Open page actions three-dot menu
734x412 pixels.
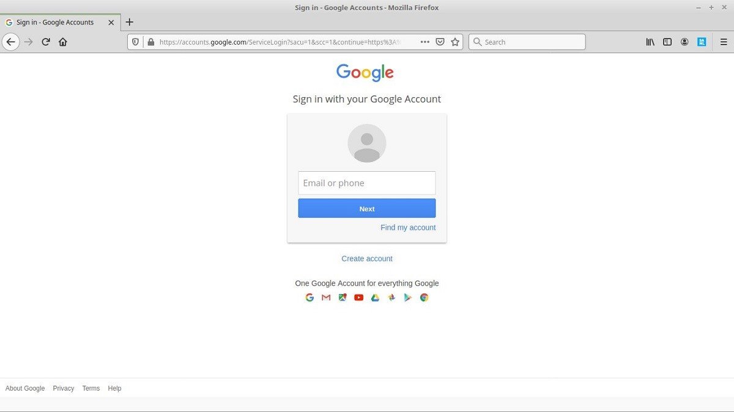click(x=424, y=42)
